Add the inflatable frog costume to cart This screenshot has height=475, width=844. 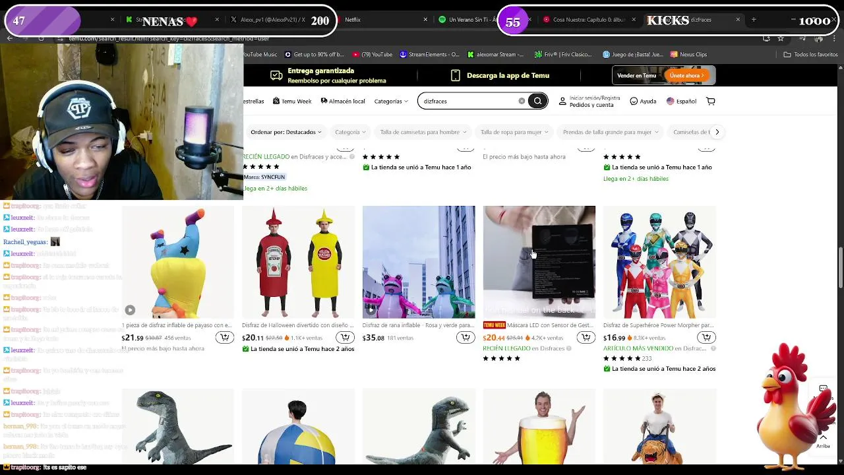pos(466,338)
